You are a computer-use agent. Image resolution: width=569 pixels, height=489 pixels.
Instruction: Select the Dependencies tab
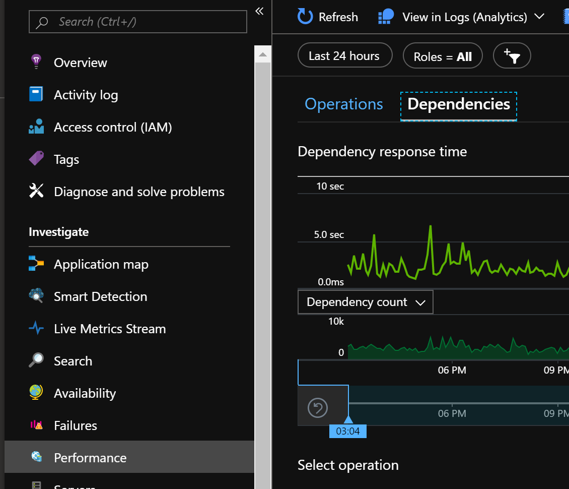click(x=458, y=104)
